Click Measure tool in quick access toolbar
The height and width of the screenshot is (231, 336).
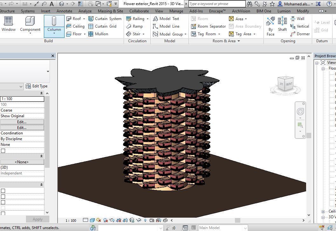[x=25, y=3]
